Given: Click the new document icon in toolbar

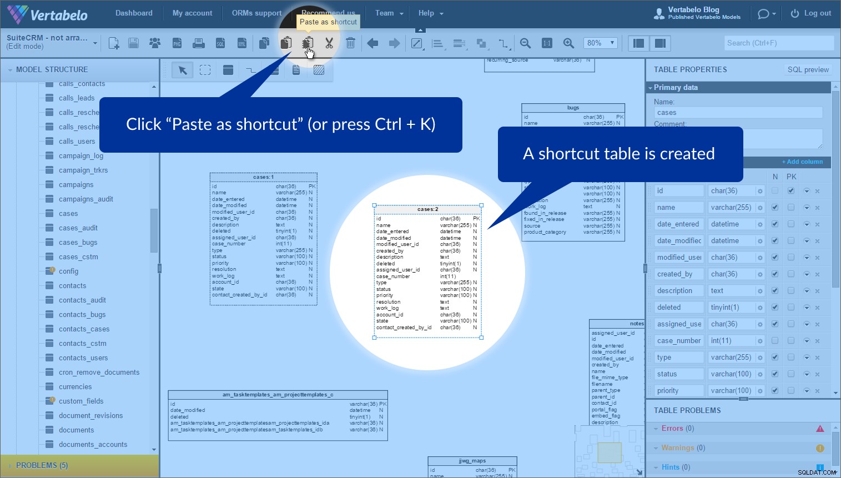Looking at the screenshot, I should point(114,43).
